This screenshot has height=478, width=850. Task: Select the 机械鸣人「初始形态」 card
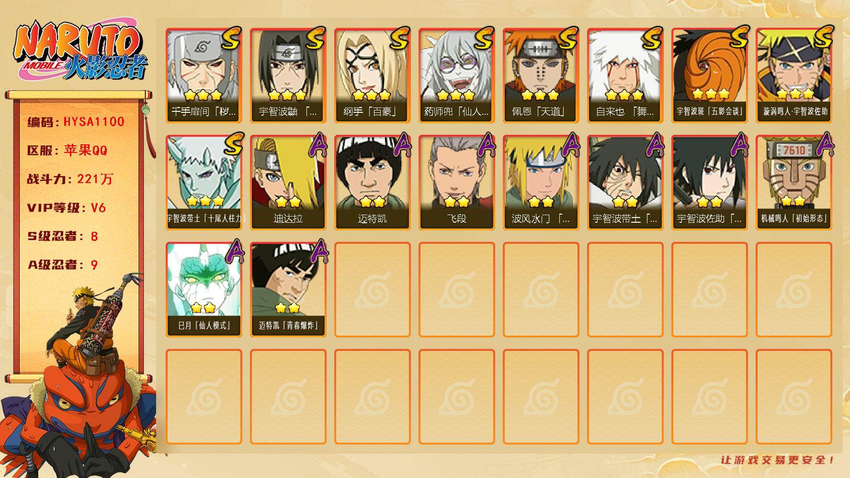[x=793, y=183]
